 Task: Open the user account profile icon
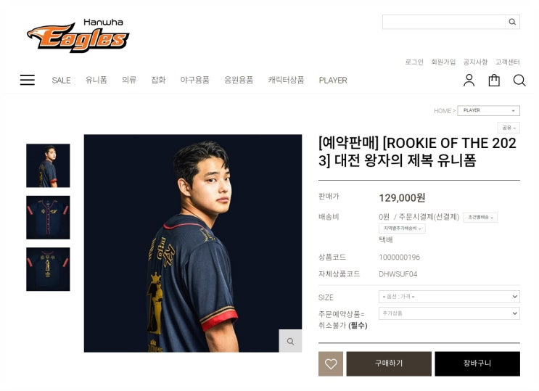click(469, 80)
